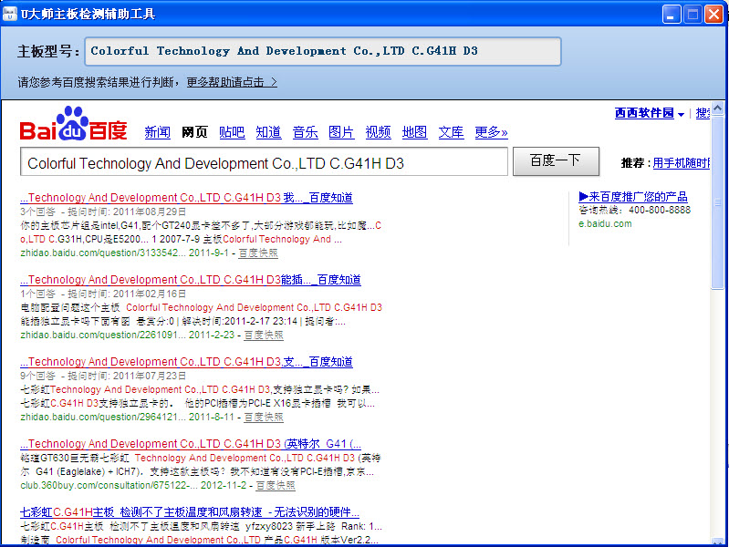This screenshot has width=729, height=547.
Task: Click the U大师 app icon in title bar
Action: pos(10,14)
